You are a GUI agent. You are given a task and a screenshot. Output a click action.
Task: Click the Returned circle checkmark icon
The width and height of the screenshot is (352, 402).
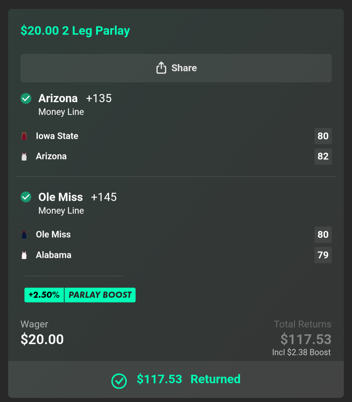(119, 380)
